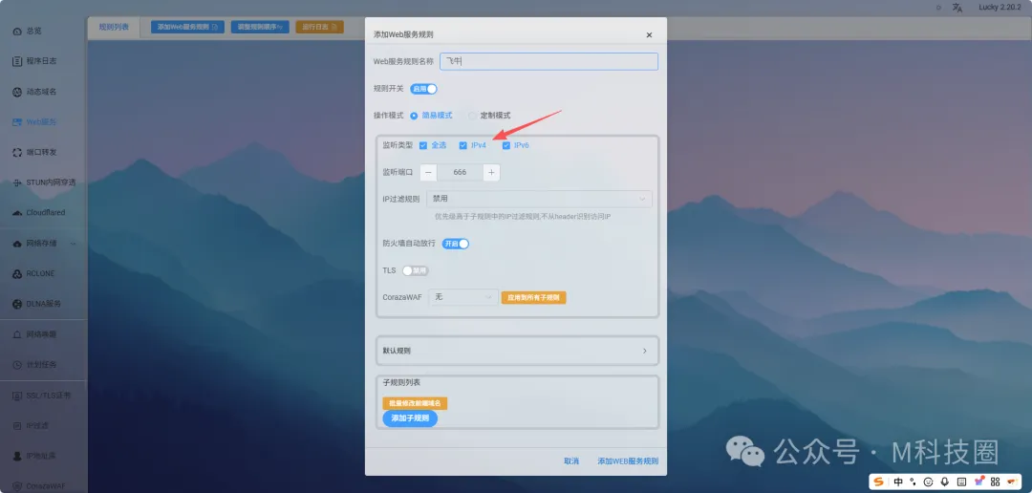The width and height of the screenshot is (1032, 493).
Task: Click the language translate icon
Action: [x=957, y=8]
